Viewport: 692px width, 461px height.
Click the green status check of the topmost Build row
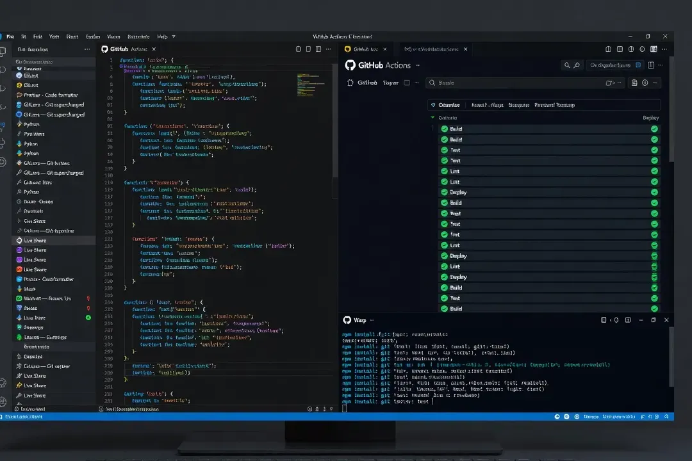point(654,129)
